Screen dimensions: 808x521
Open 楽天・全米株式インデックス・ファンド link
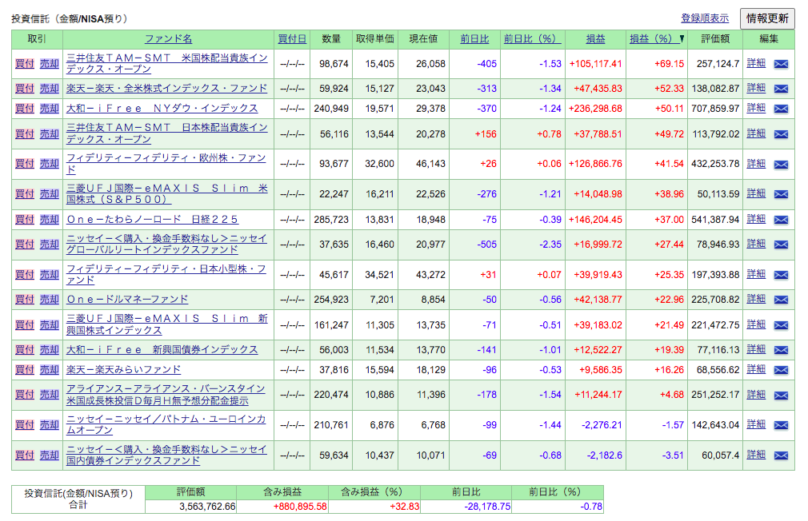(x=167, y=88)
